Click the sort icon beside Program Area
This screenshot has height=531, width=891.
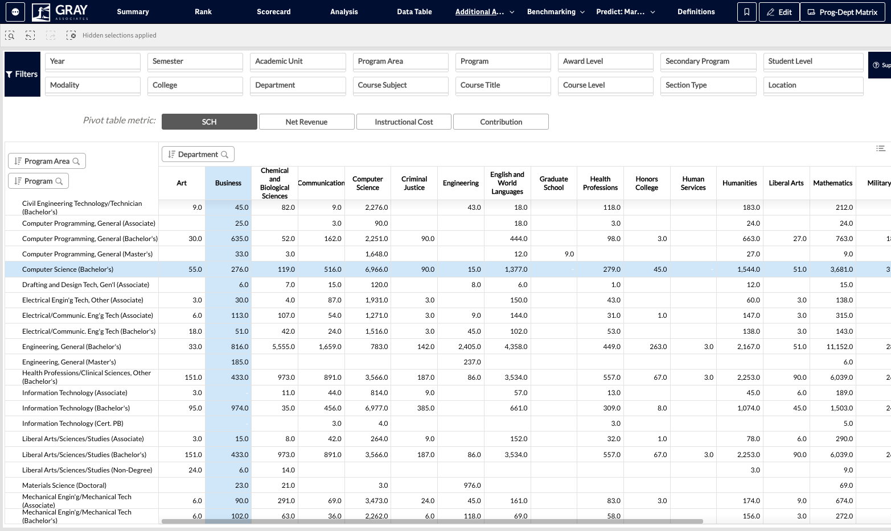pos(18,161)
